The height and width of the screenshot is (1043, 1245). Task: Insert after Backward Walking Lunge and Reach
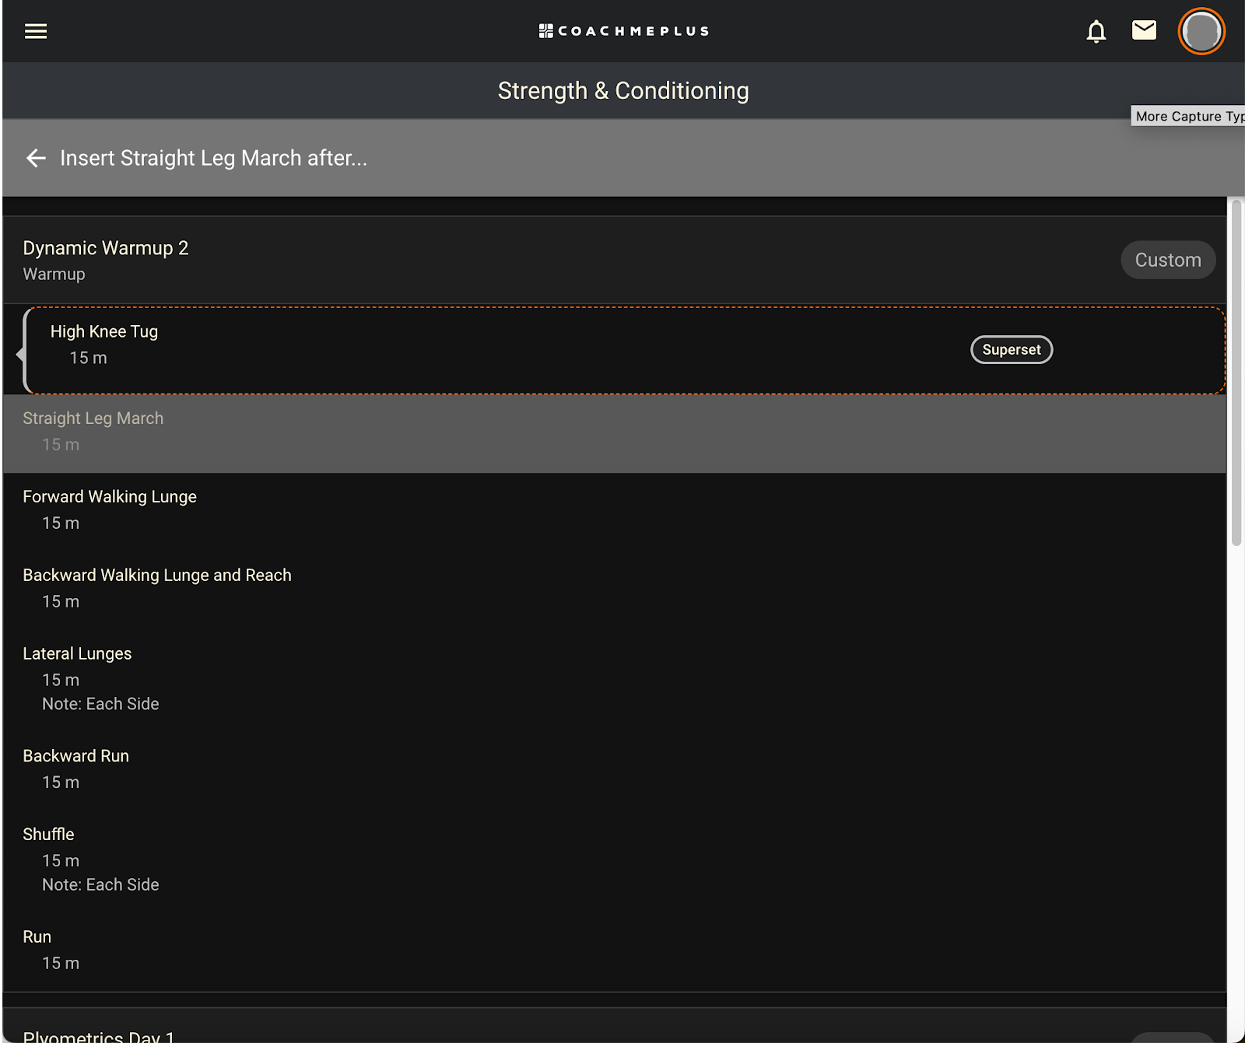pyautogui.click(x=615, y=589)
